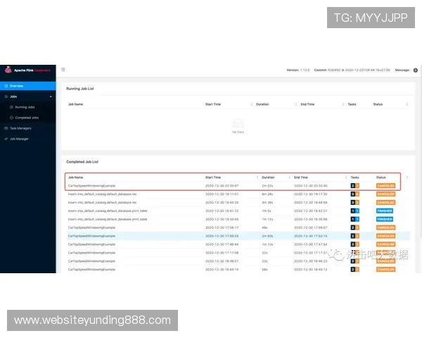Click the sidebar collapse menu icon
422x338 pixels.
[x=63, y=70]
